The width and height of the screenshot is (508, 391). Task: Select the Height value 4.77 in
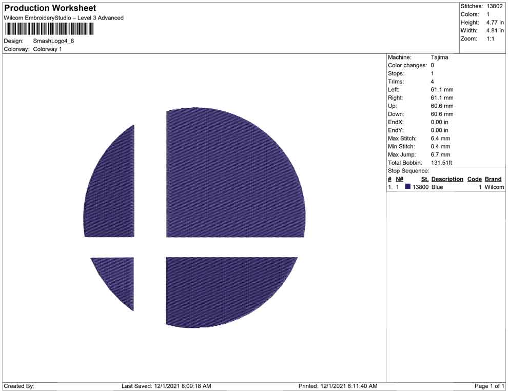click(x=495, y=23)
